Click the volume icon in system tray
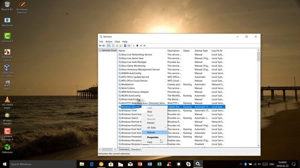The width and height of the screenshot is (300, 168). coord(259,164)
